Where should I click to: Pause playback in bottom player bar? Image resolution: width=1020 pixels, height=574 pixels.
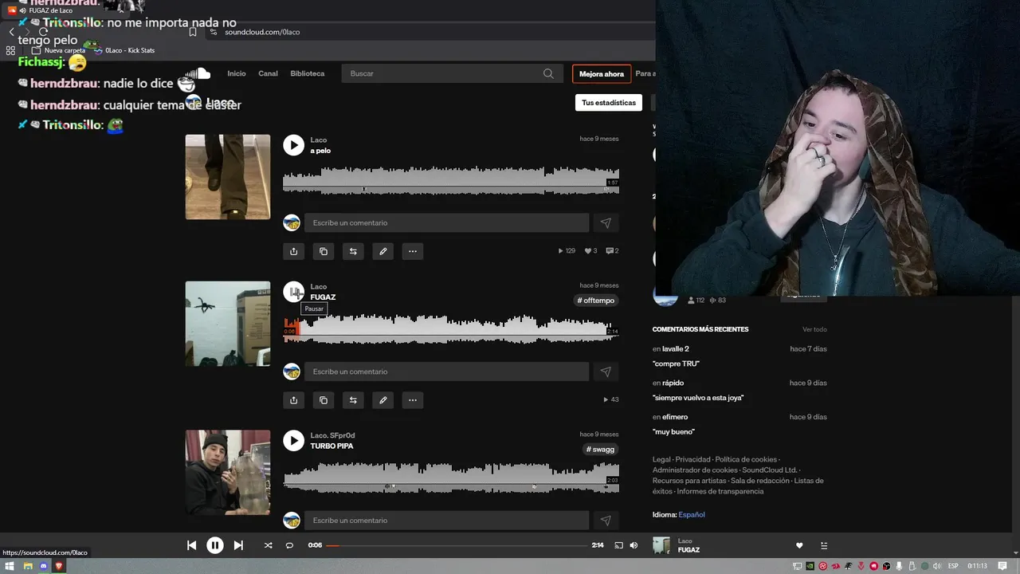tap(215, 545)
